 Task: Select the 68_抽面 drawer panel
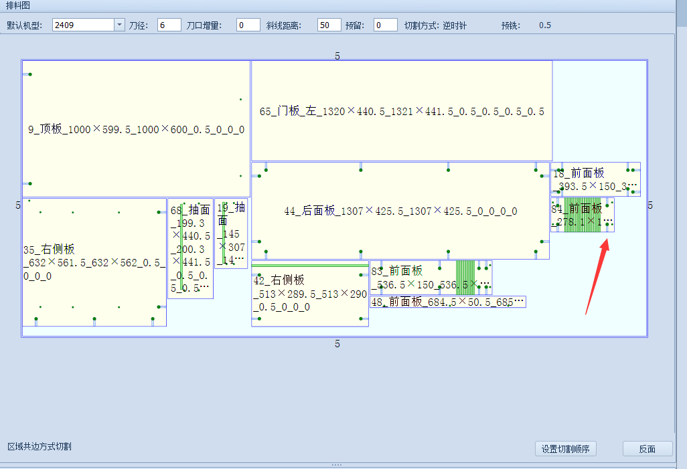coord(189,248)
